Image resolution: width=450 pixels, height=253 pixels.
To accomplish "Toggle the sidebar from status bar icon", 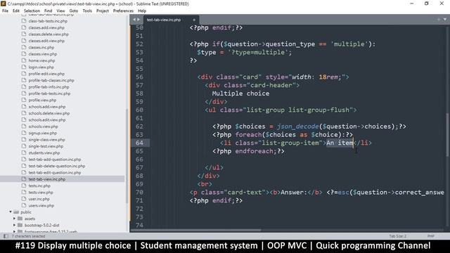I will (6, 236).
